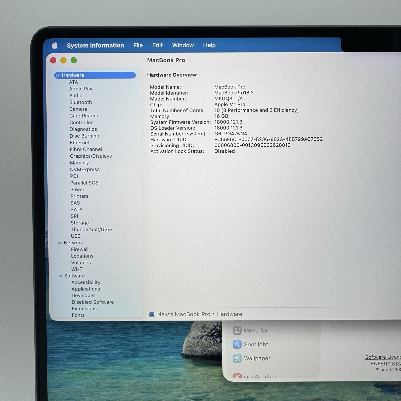Click the Hardware UUID value
The image size is (401, 401).
click(x=268, y=139)
